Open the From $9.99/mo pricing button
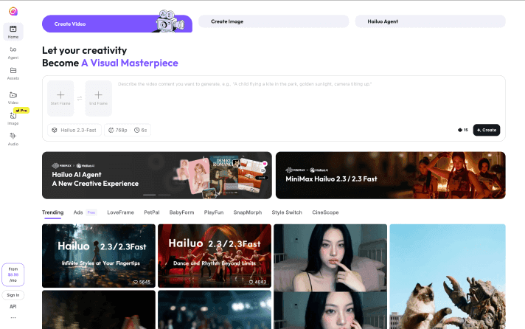The height and width of the screenshot is (329, 525). [x=13, y=274]
